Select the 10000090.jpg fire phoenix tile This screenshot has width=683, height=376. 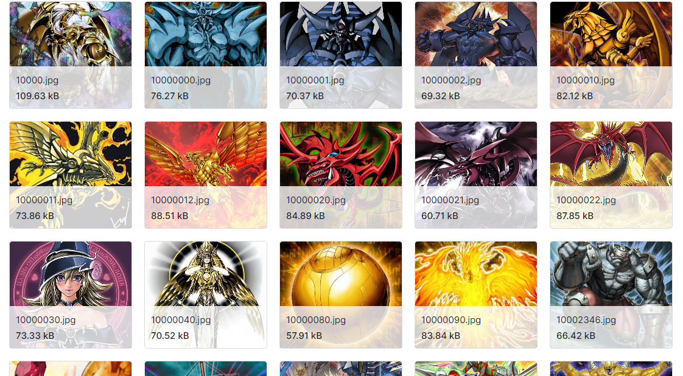pyautogui.click(x=476, y=295)
